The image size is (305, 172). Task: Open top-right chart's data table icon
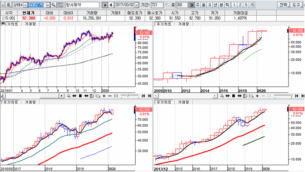coord(245,96)
